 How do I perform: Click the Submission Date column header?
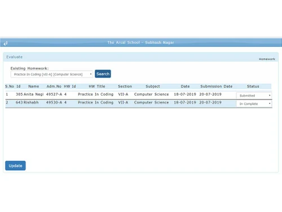(x=217, y=86)
